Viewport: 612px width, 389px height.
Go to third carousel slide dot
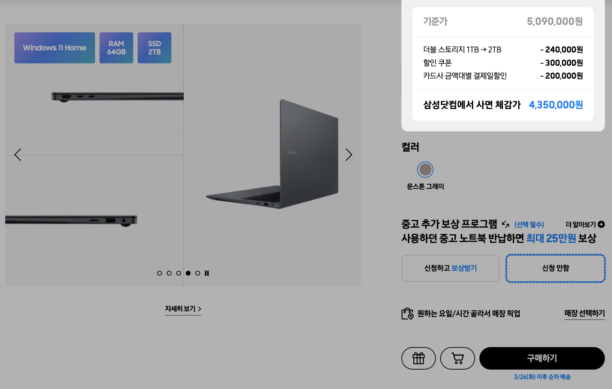[179, 273]
